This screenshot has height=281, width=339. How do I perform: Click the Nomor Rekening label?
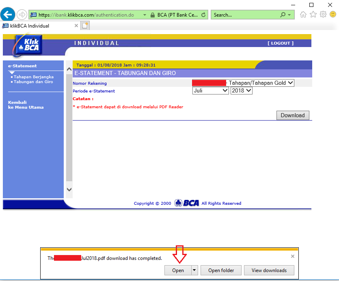(x=89, y=84)
